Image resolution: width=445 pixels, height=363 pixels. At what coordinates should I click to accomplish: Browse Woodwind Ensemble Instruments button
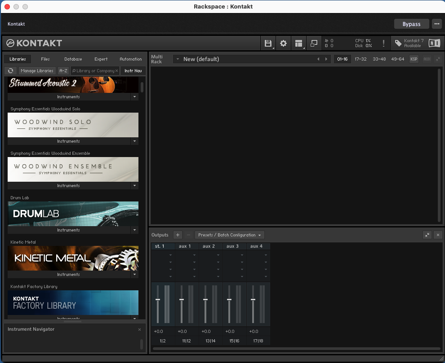[69, 186]
